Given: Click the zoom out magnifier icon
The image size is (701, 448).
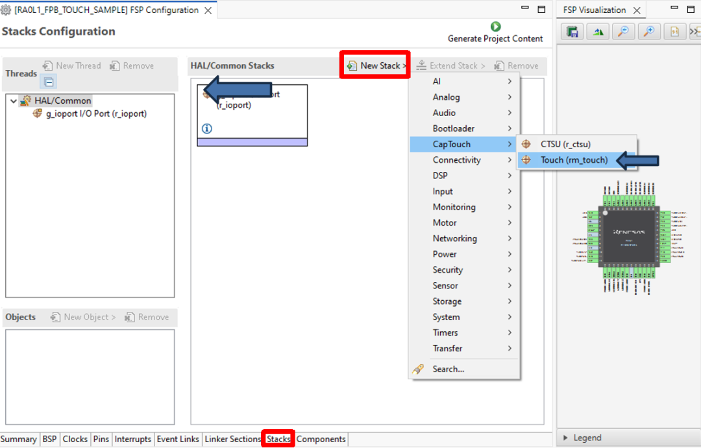Looking at the screenshot, I should (x=623, y=32).
